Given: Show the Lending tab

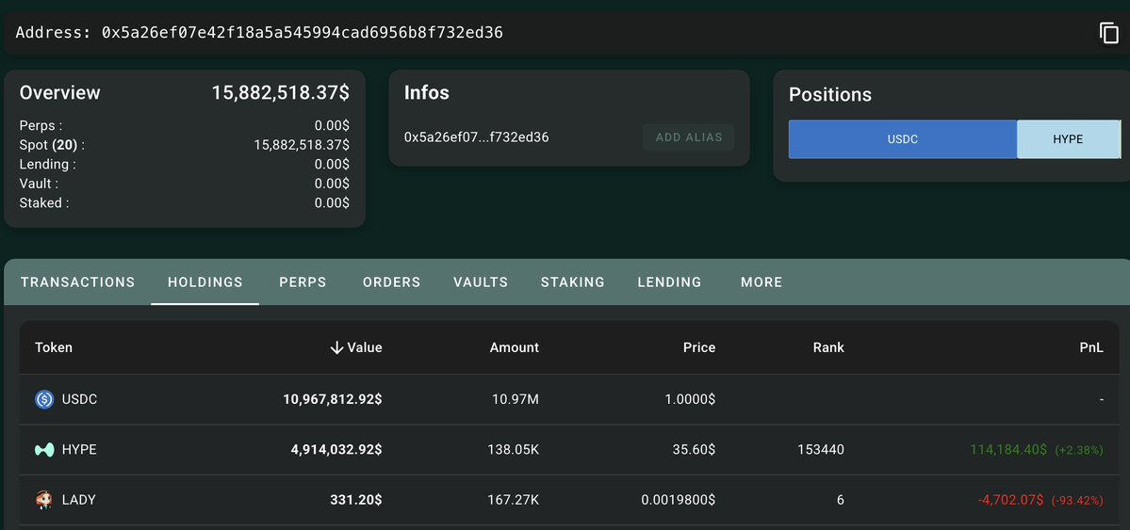Looking at the screenshot, I should 669,282.
